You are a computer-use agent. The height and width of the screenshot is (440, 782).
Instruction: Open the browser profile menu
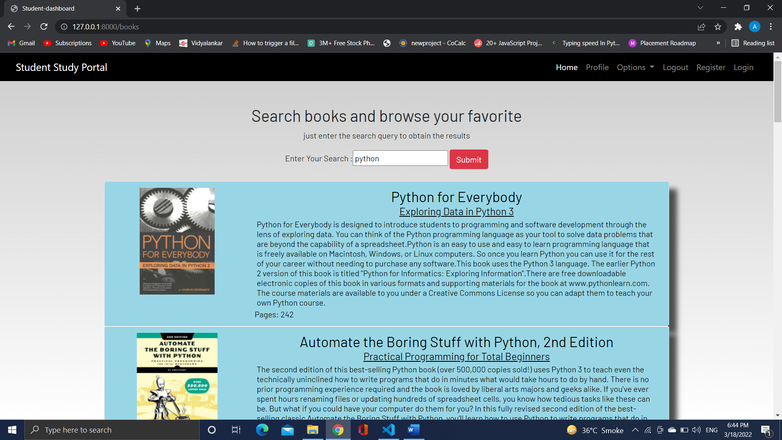point(755,26)
